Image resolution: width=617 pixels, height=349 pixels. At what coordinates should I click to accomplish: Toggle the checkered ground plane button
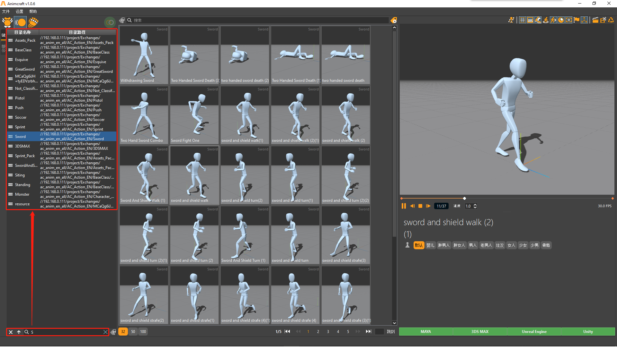coord(530,20)
